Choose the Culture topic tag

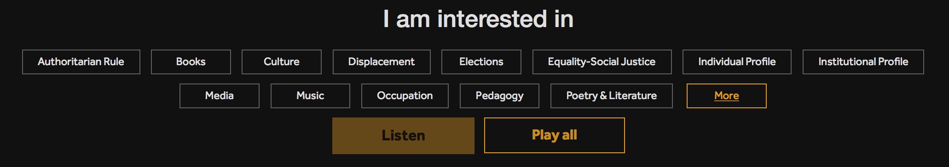click(x=282, y=62)
